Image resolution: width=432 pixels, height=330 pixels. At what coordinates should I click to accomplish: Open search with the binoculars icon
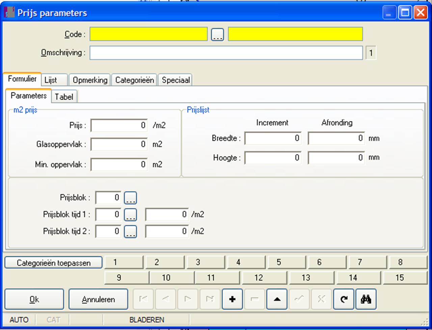pyautogui.click(x=366, y=299)
